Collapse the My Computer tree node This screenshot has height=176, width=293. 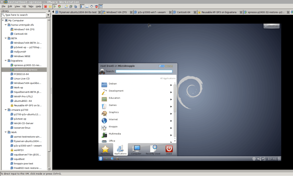point(3,20)
